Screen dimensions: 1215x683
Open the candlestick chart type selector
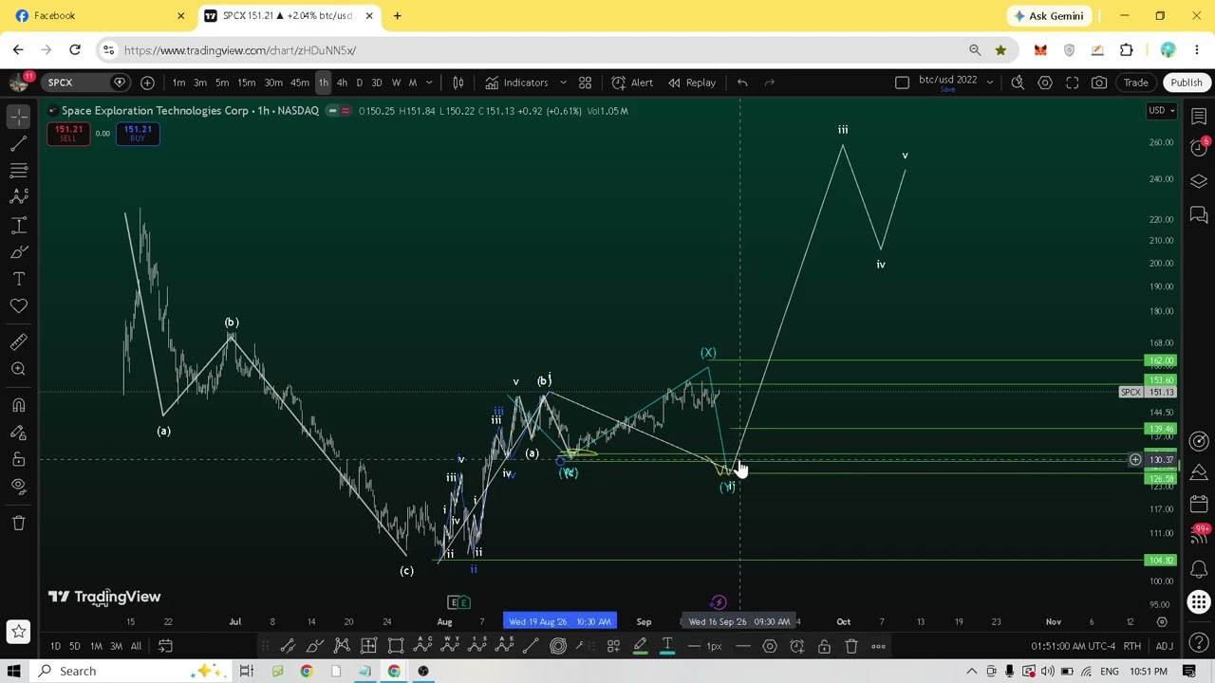coord(458,83)
